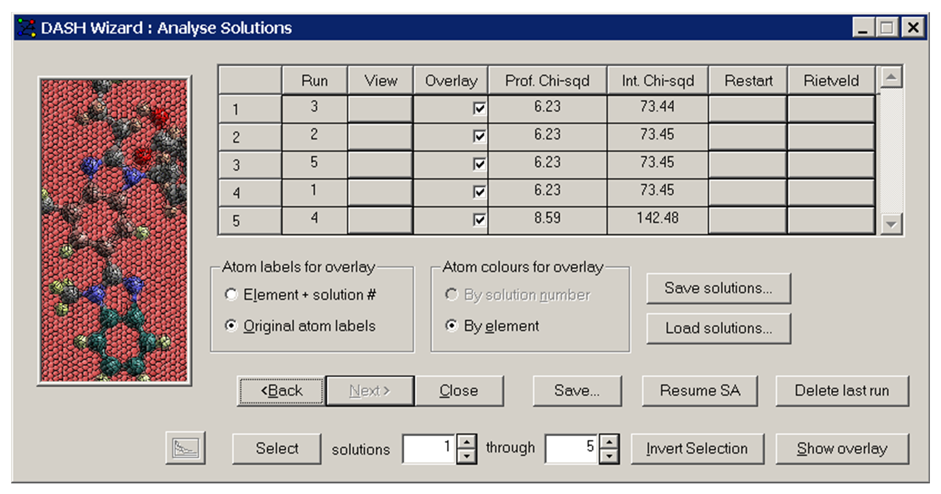Click the Close button
The height and width of the screenshot is (494, 941).
coord(459,391)
